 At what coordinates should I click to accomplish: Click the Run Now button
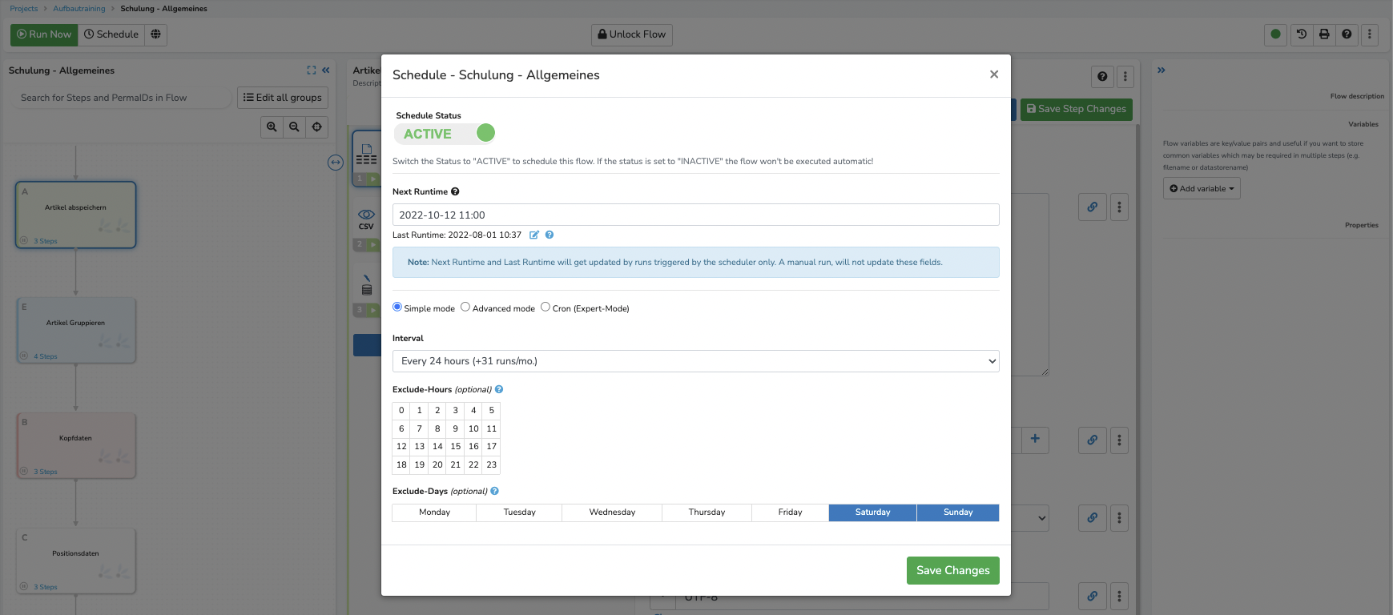coord(45,34)
